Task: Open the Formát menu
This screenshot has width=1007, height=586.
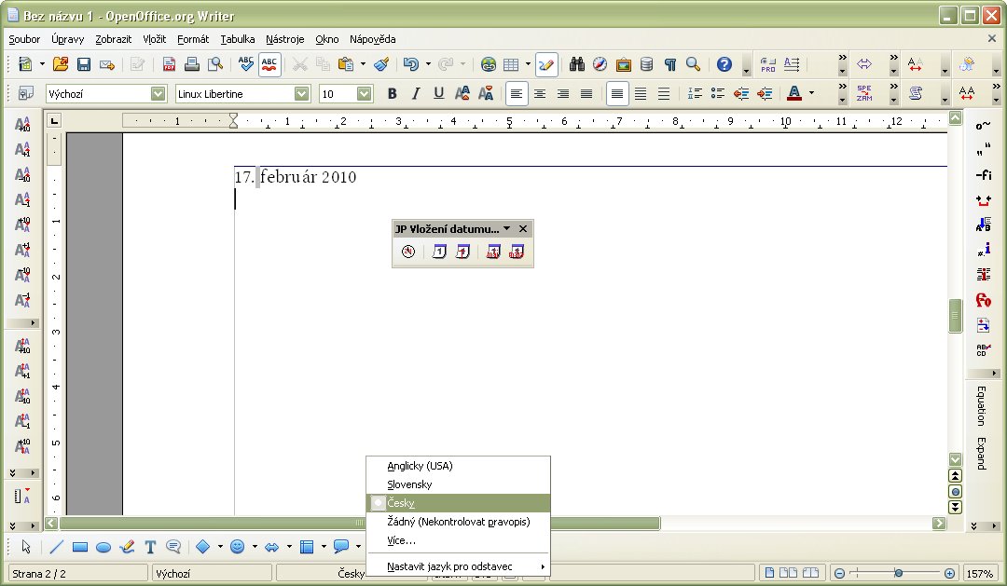Action: 193,39
